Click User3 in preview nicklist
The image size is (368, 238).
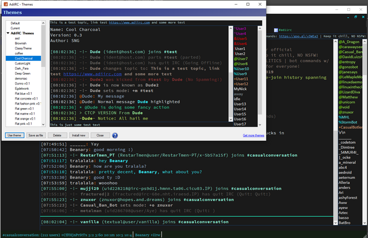tap(240, 29)
